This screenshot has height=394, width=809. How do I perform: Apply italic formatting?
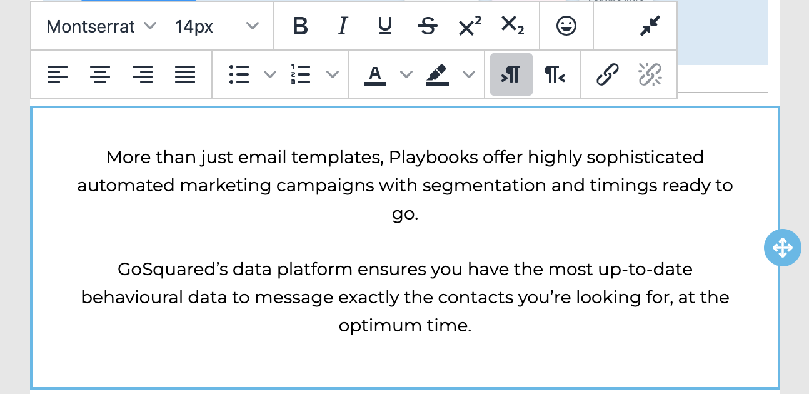[x=342, y=26]
